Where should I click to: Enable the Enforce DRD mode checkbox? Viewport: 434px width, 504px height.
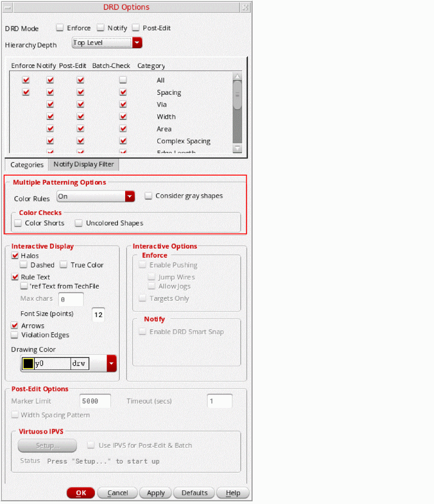coord(60,28)
